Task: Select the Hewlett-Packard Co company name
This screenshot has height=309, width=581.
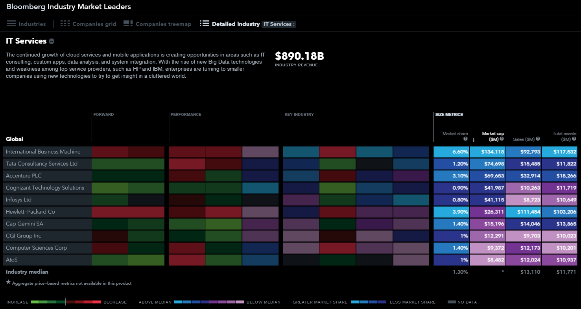Action: pos(30,212)
